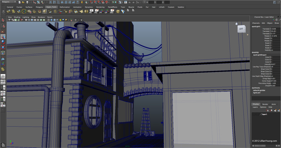Viewport: 281px width, 148px height.
Task: Open the Polygons menu set dropdown
Action: (x=8, y=2)
